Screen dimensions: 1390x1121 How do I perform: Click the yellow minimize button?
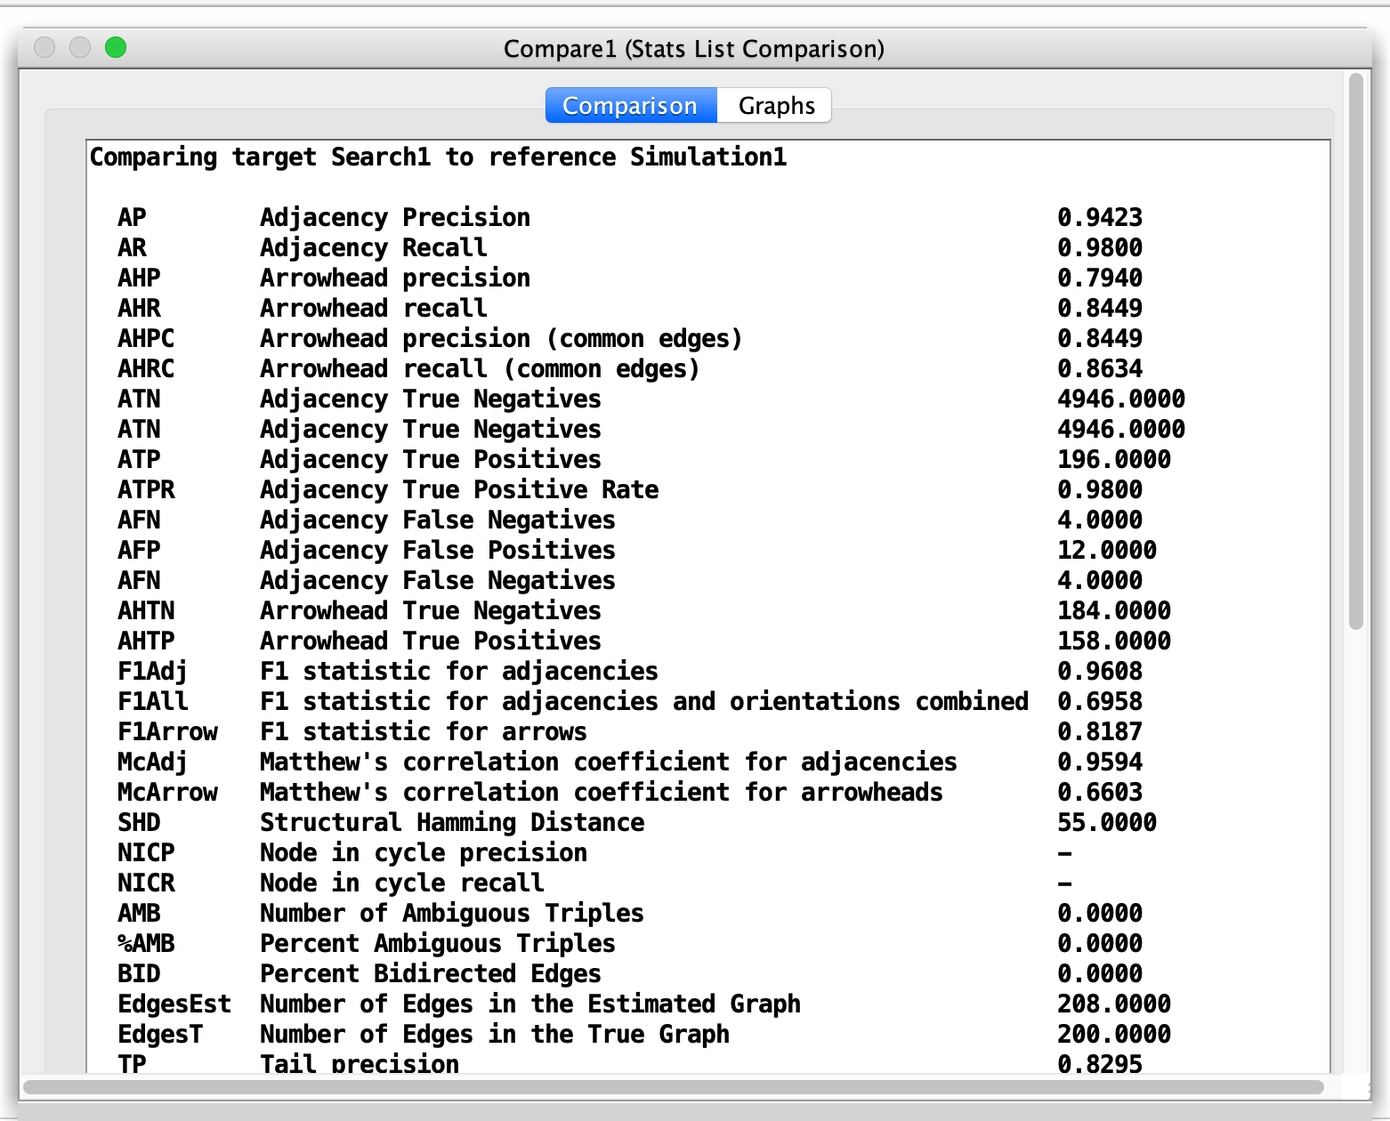click(79, 48)
